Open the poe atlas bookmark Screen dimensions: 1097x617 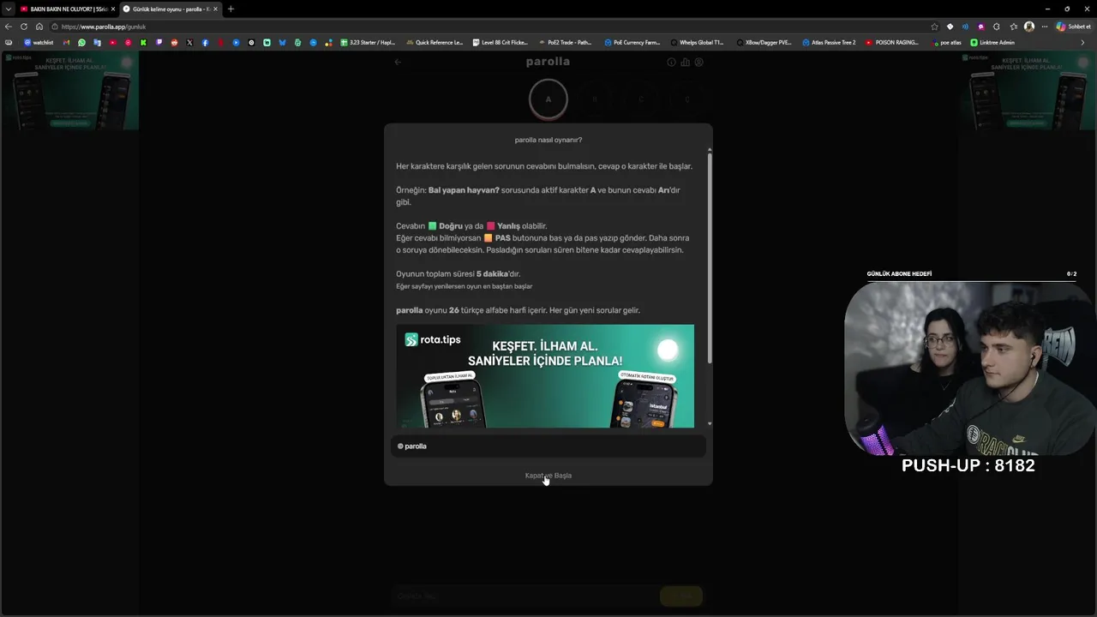point(947,42)
